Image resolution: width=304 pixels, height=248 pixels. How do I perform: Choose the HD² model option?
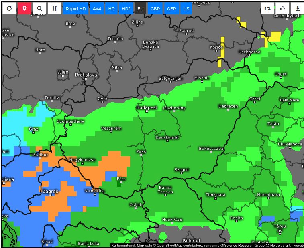click(126, 9)
